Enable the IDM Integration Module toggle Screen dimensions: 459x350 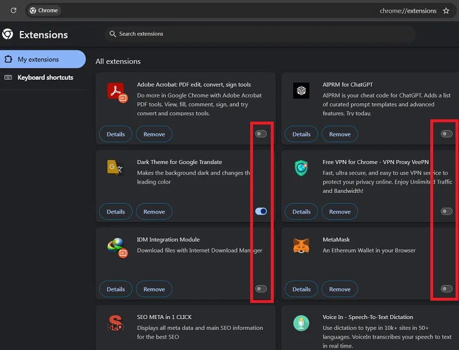[x=261, y=289]
